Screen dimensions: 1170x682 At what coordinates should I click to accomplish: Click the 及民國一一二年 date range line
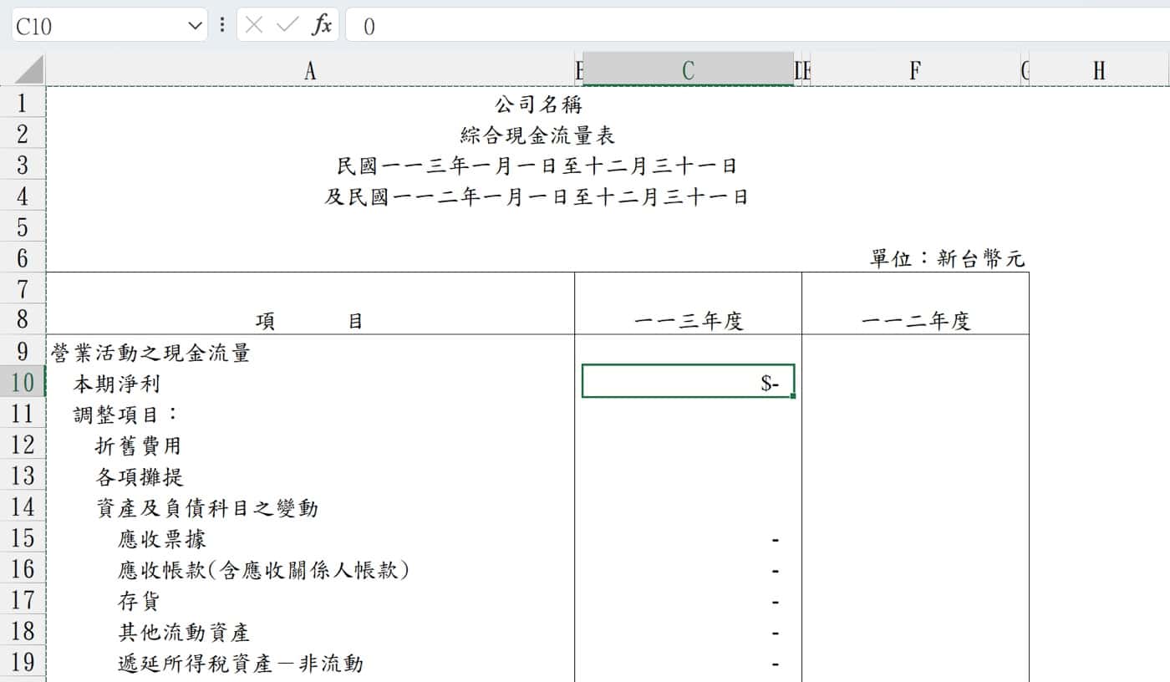[x=537, y=197]
